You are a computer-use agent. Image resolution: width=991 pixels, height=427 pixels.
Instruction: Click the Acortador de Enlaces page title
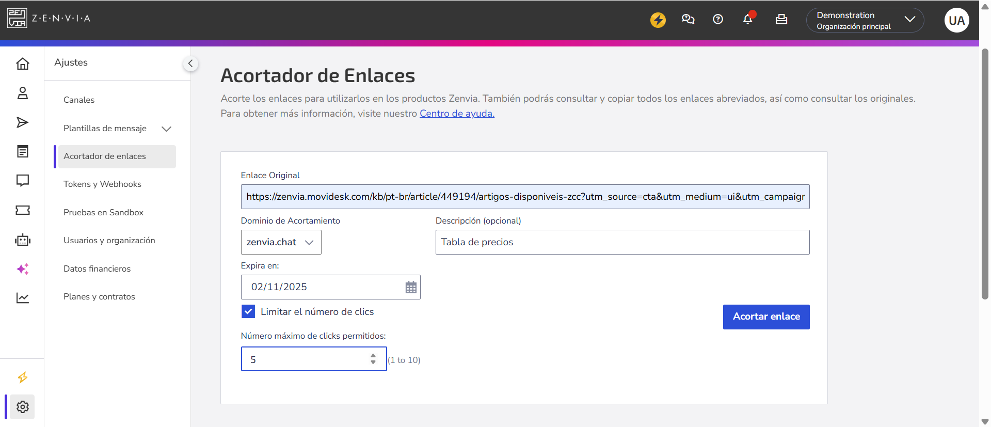(318, 75)
